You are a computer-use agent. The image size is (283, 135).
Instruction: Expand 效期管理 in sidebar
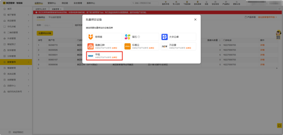point(16,80)
